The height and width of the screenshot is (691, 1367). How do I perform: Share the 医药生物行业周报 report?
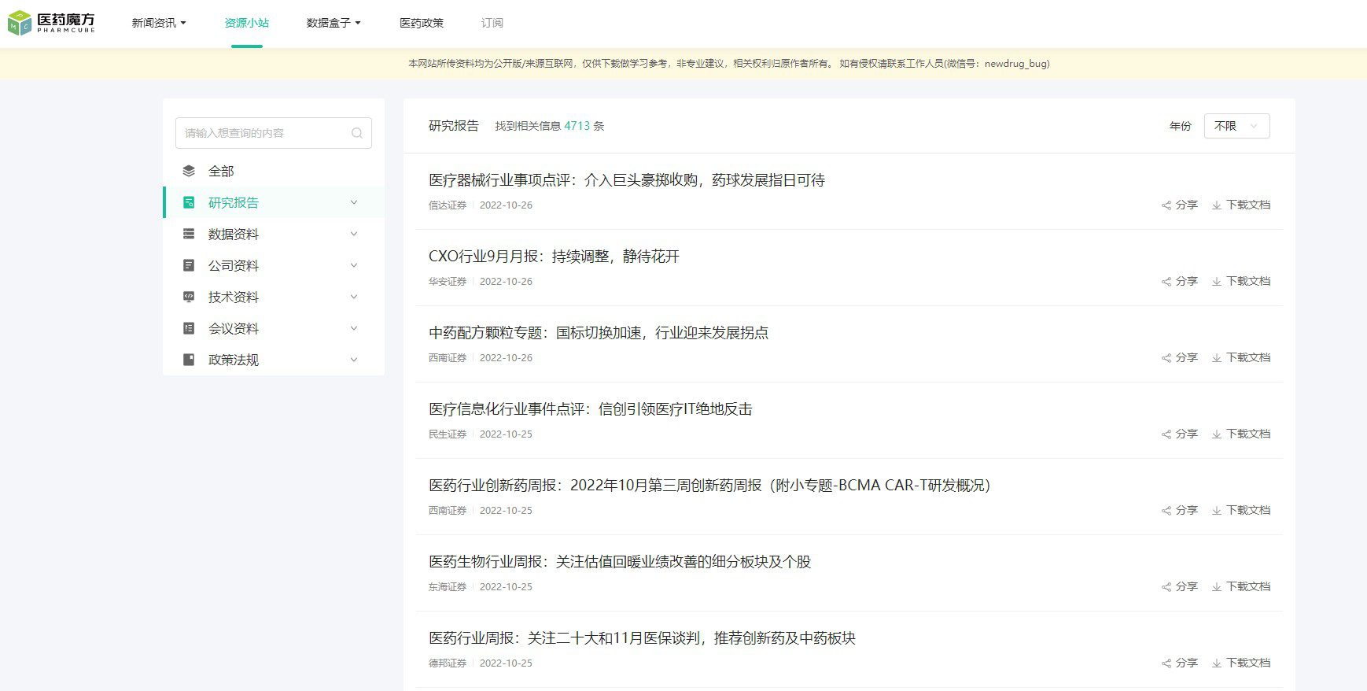(1180, 586)
